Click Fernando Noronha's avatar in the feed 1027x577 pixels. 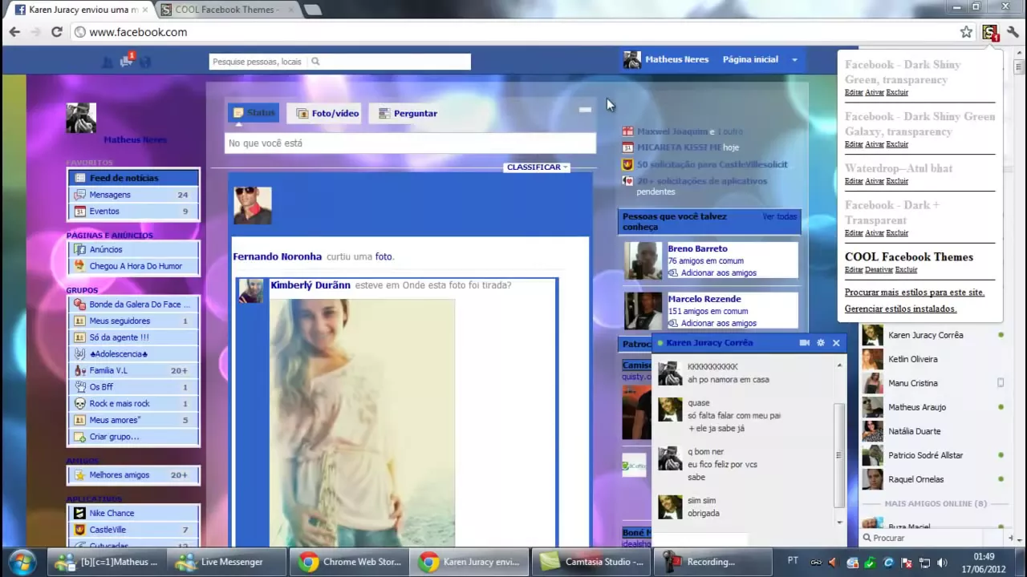[252, 205]
